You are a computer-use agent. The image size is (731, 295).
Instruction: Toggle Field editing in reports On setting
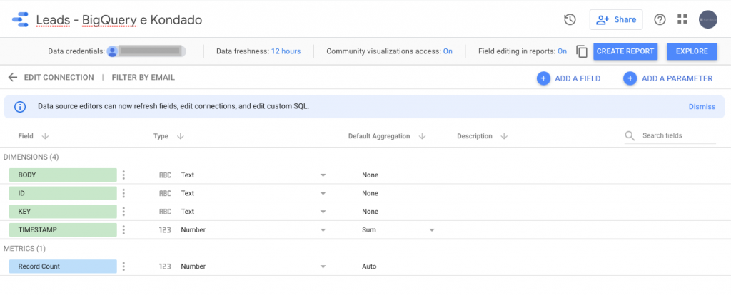pyautogui.click(x=562, y=51)
